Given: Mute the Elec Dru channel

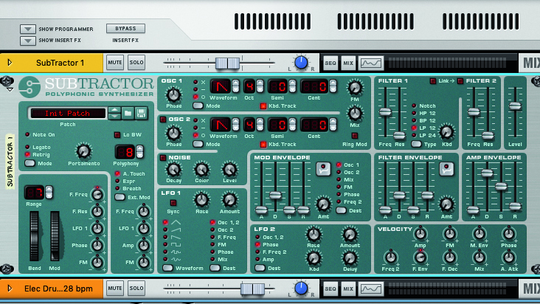Looking at the screenshot, I should click(114, 289).
